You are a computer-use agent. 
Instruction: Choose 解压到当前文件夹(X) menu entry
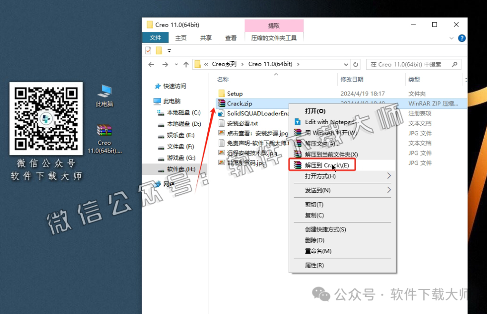pyautogui.click(x=342, y=154)
